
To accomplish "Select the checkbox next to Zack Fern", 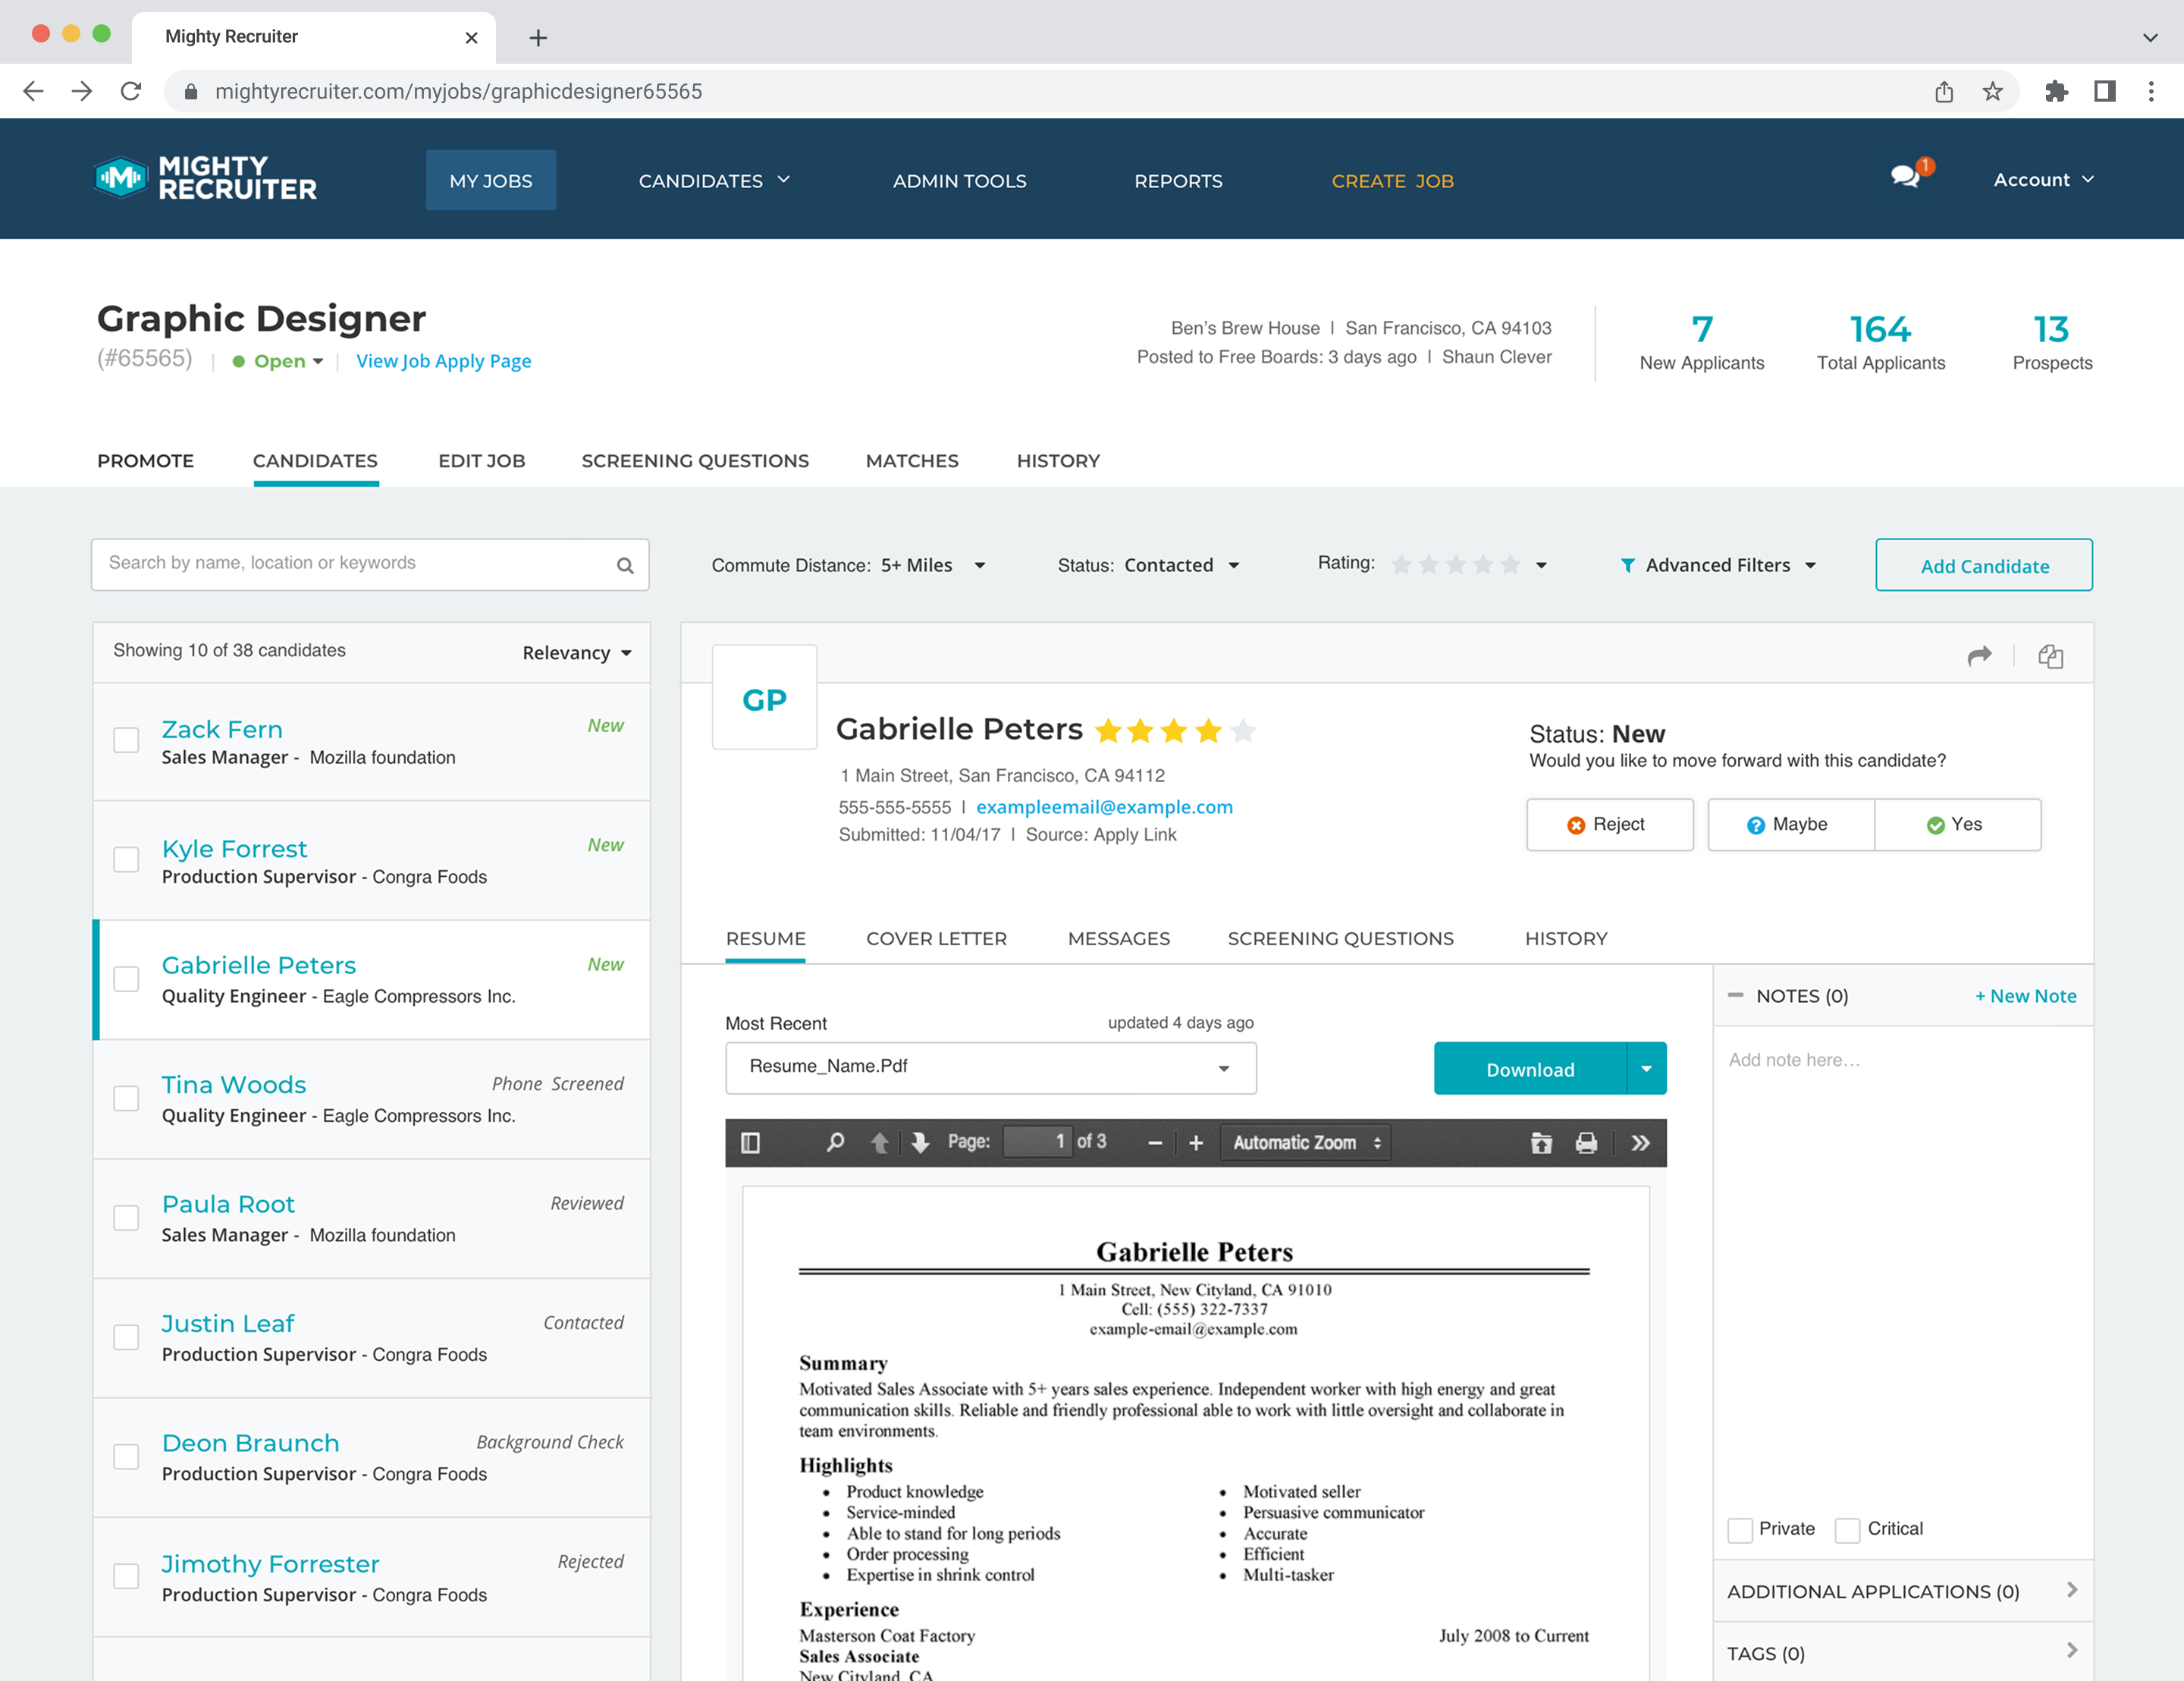I will (x=126, y=740).
